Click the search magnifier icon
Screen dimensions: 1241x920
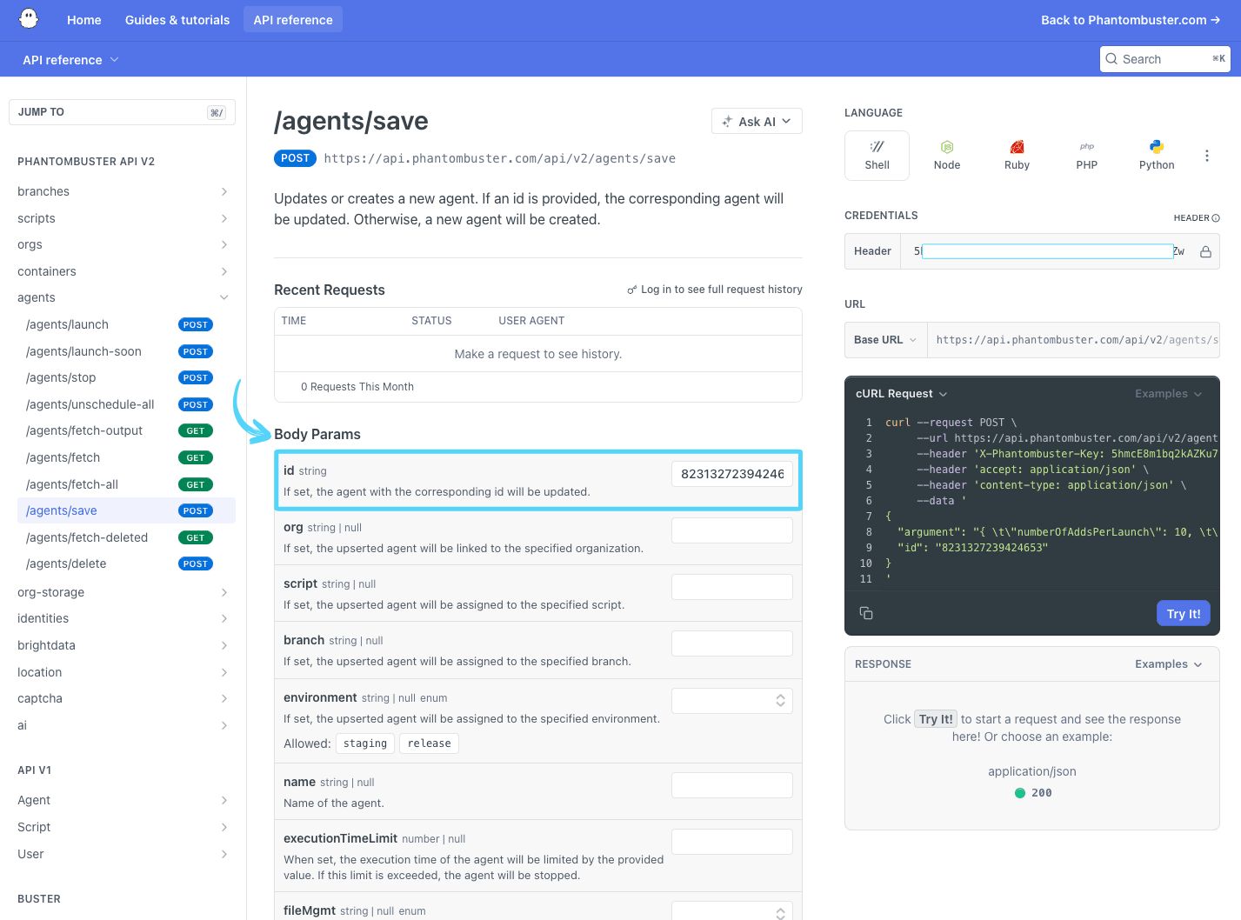(x=1111, y=59)
